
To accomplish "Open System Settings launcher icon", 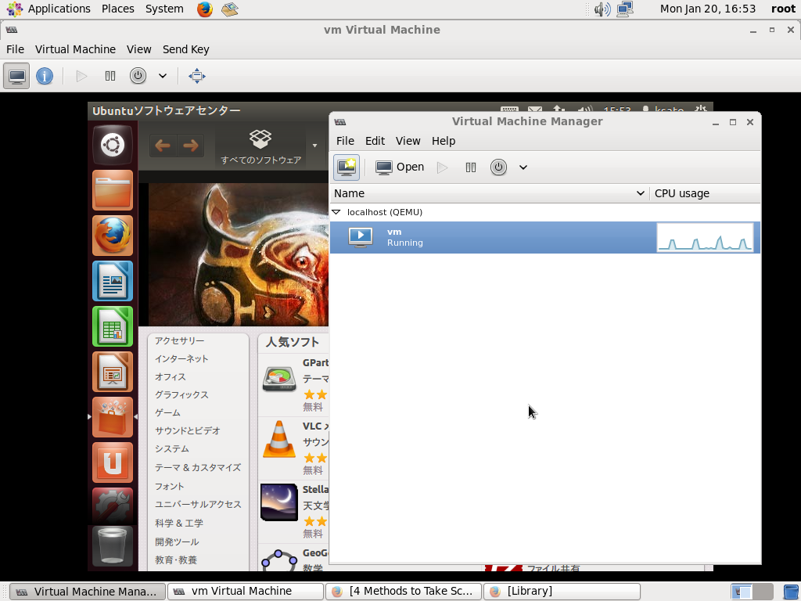I will 113,505.
